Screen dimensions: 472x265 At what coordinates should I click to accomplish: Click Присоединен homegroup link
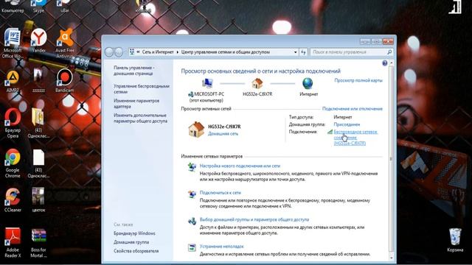coord(347,124)
